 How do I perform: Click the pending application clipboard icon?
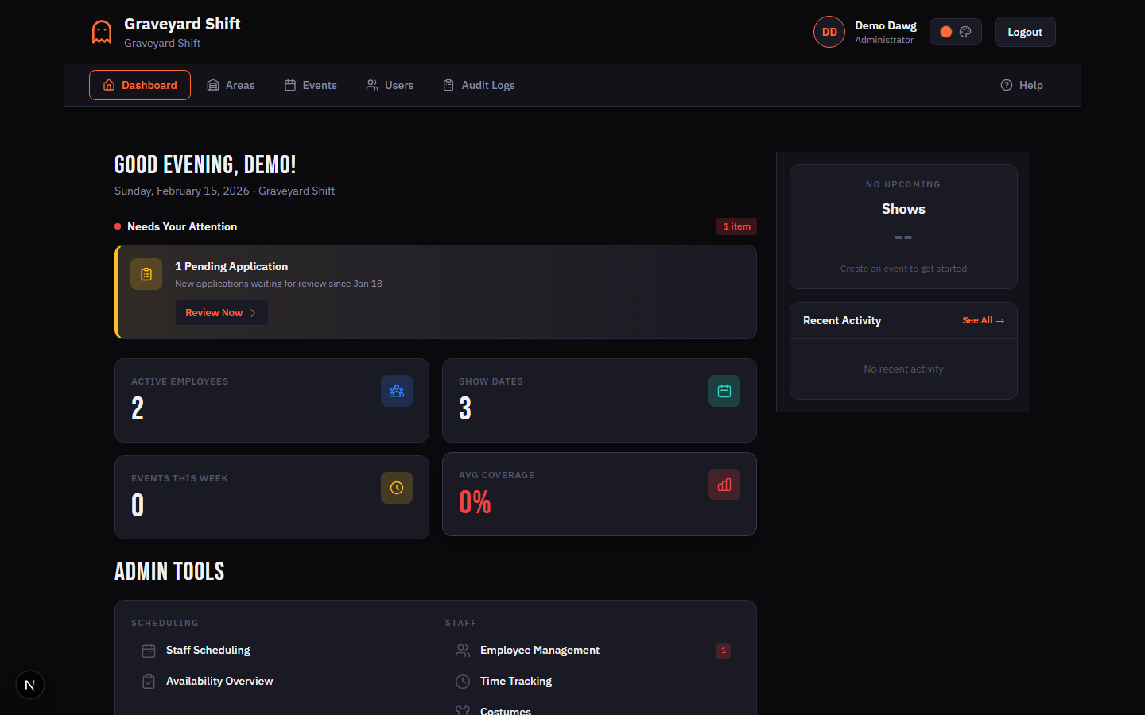[x=146, y=274]
